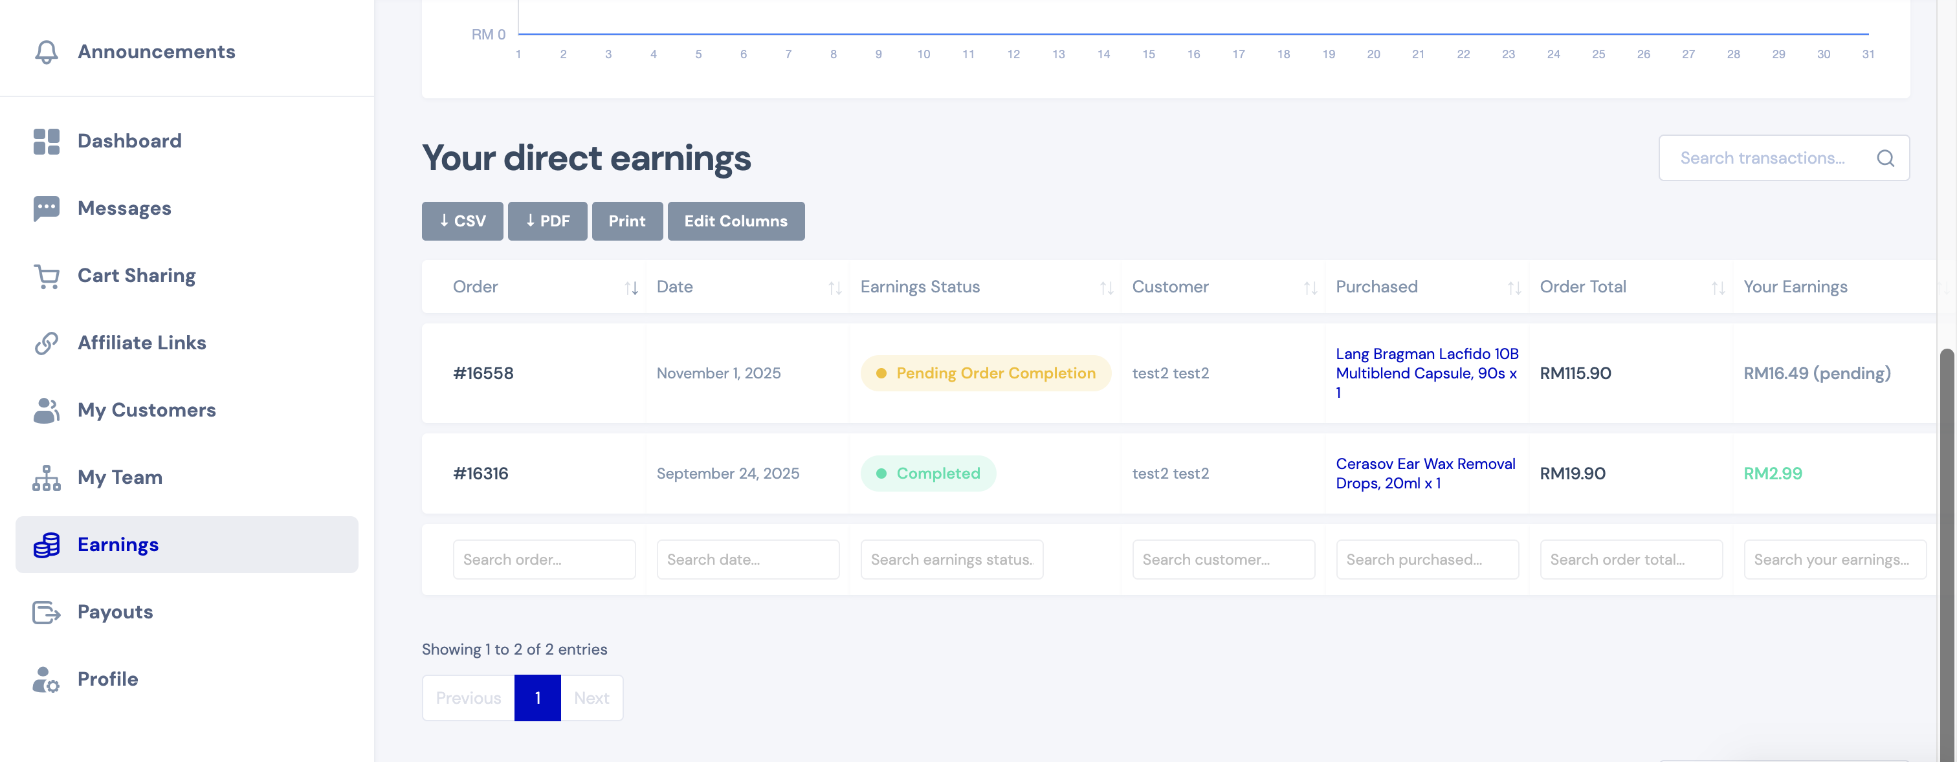This screenshot has width=1957, height=762.
Task: Click the Edit Columns button
Action: click(x=735, y=221)
